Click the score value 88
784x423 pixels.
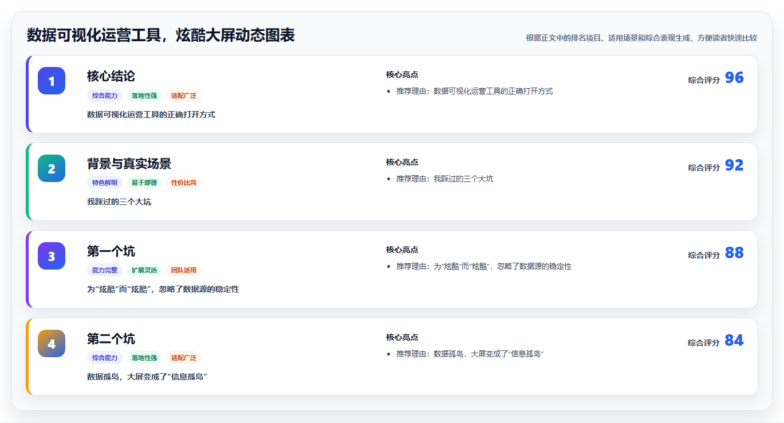734,253
